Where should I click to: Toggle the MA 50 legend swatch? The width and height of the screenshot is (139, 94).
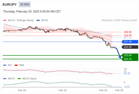click(x=38, y=20)
